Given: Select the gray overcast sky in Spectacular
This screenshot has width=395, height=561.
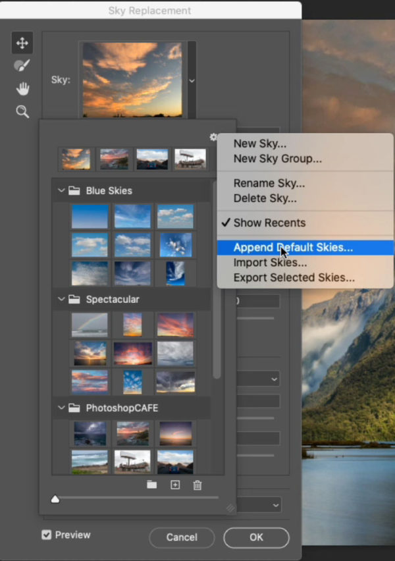Looking at the screenshot, I should (x=175, y=354).
